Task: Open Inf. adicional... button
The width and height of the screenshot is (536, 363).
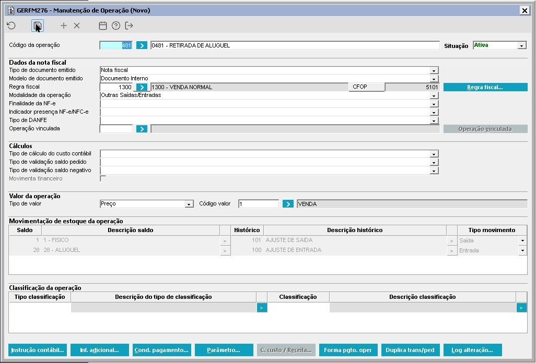Action: coord(99,350)
